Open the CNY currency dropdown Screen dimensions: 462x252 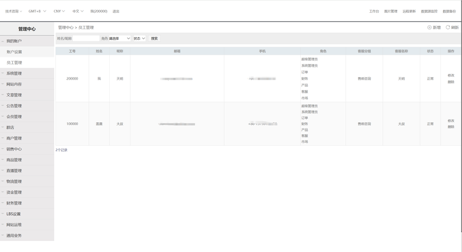(x=59, y=11)
